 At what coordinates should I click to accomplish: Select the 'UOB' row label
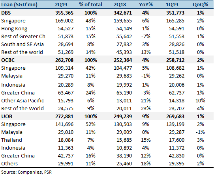(x=7, y=117)
